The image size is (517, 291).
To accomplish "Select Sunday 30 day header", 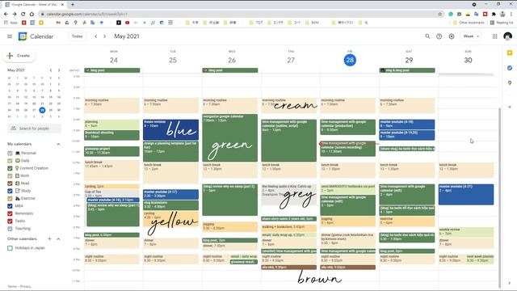I will point(468,60).
